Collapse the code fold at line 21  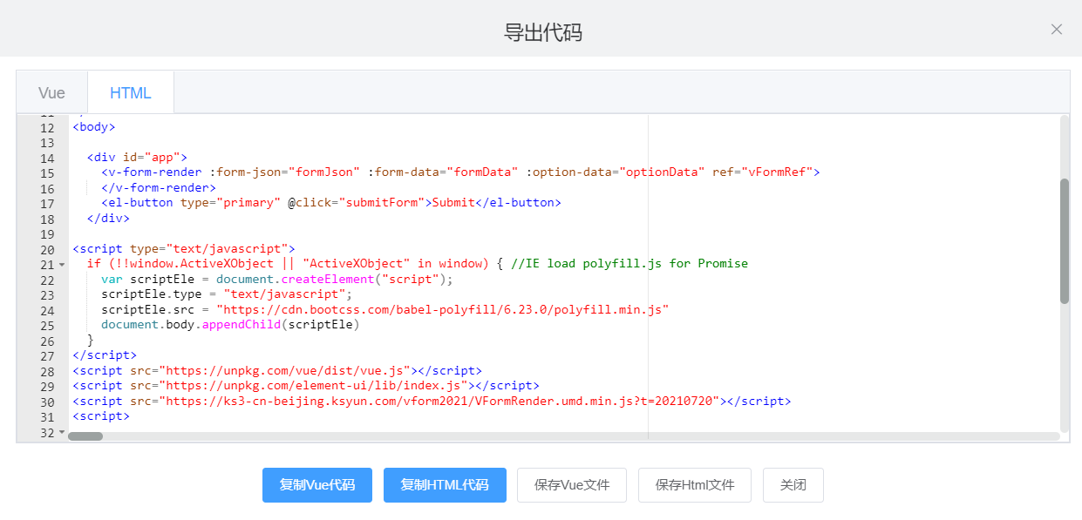tap(62, 264)
